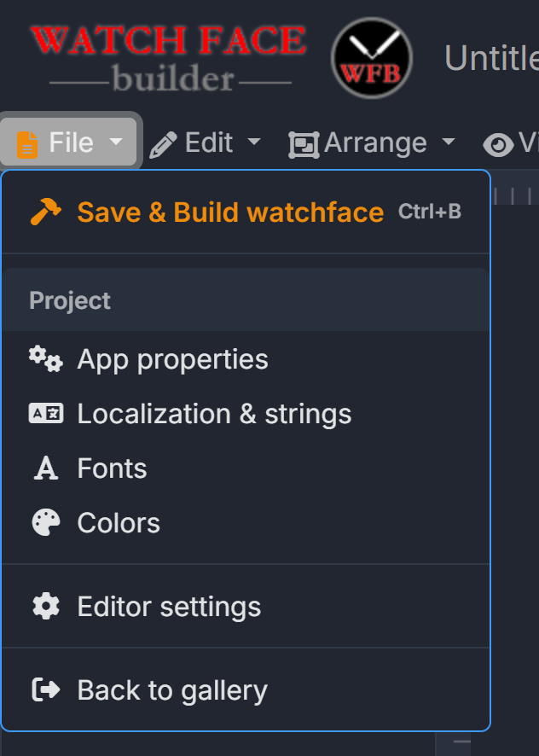The image size is (539, 756).
Task: Click the Watch Face Builder logo text
Action: 169,58
